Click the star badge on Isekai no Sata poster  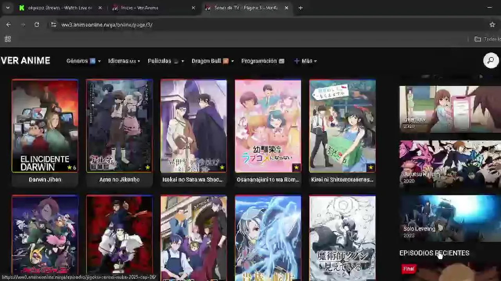click(222, 167)
